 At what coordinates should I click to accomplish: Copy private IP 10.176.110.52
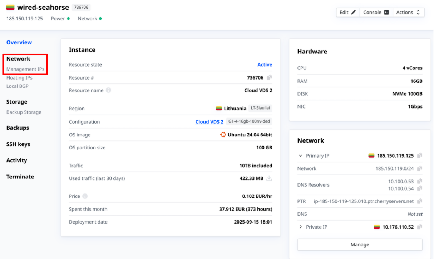pyautogui.click(x=420, y=227)
